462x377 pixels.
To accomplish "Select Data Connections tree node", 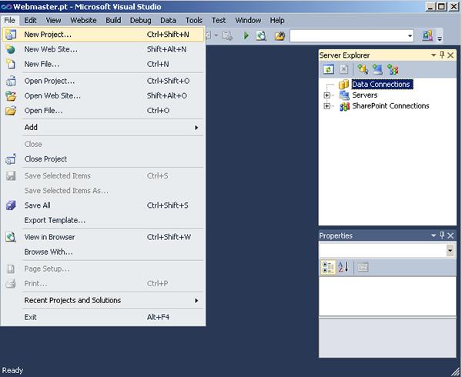I will [382, 85].
